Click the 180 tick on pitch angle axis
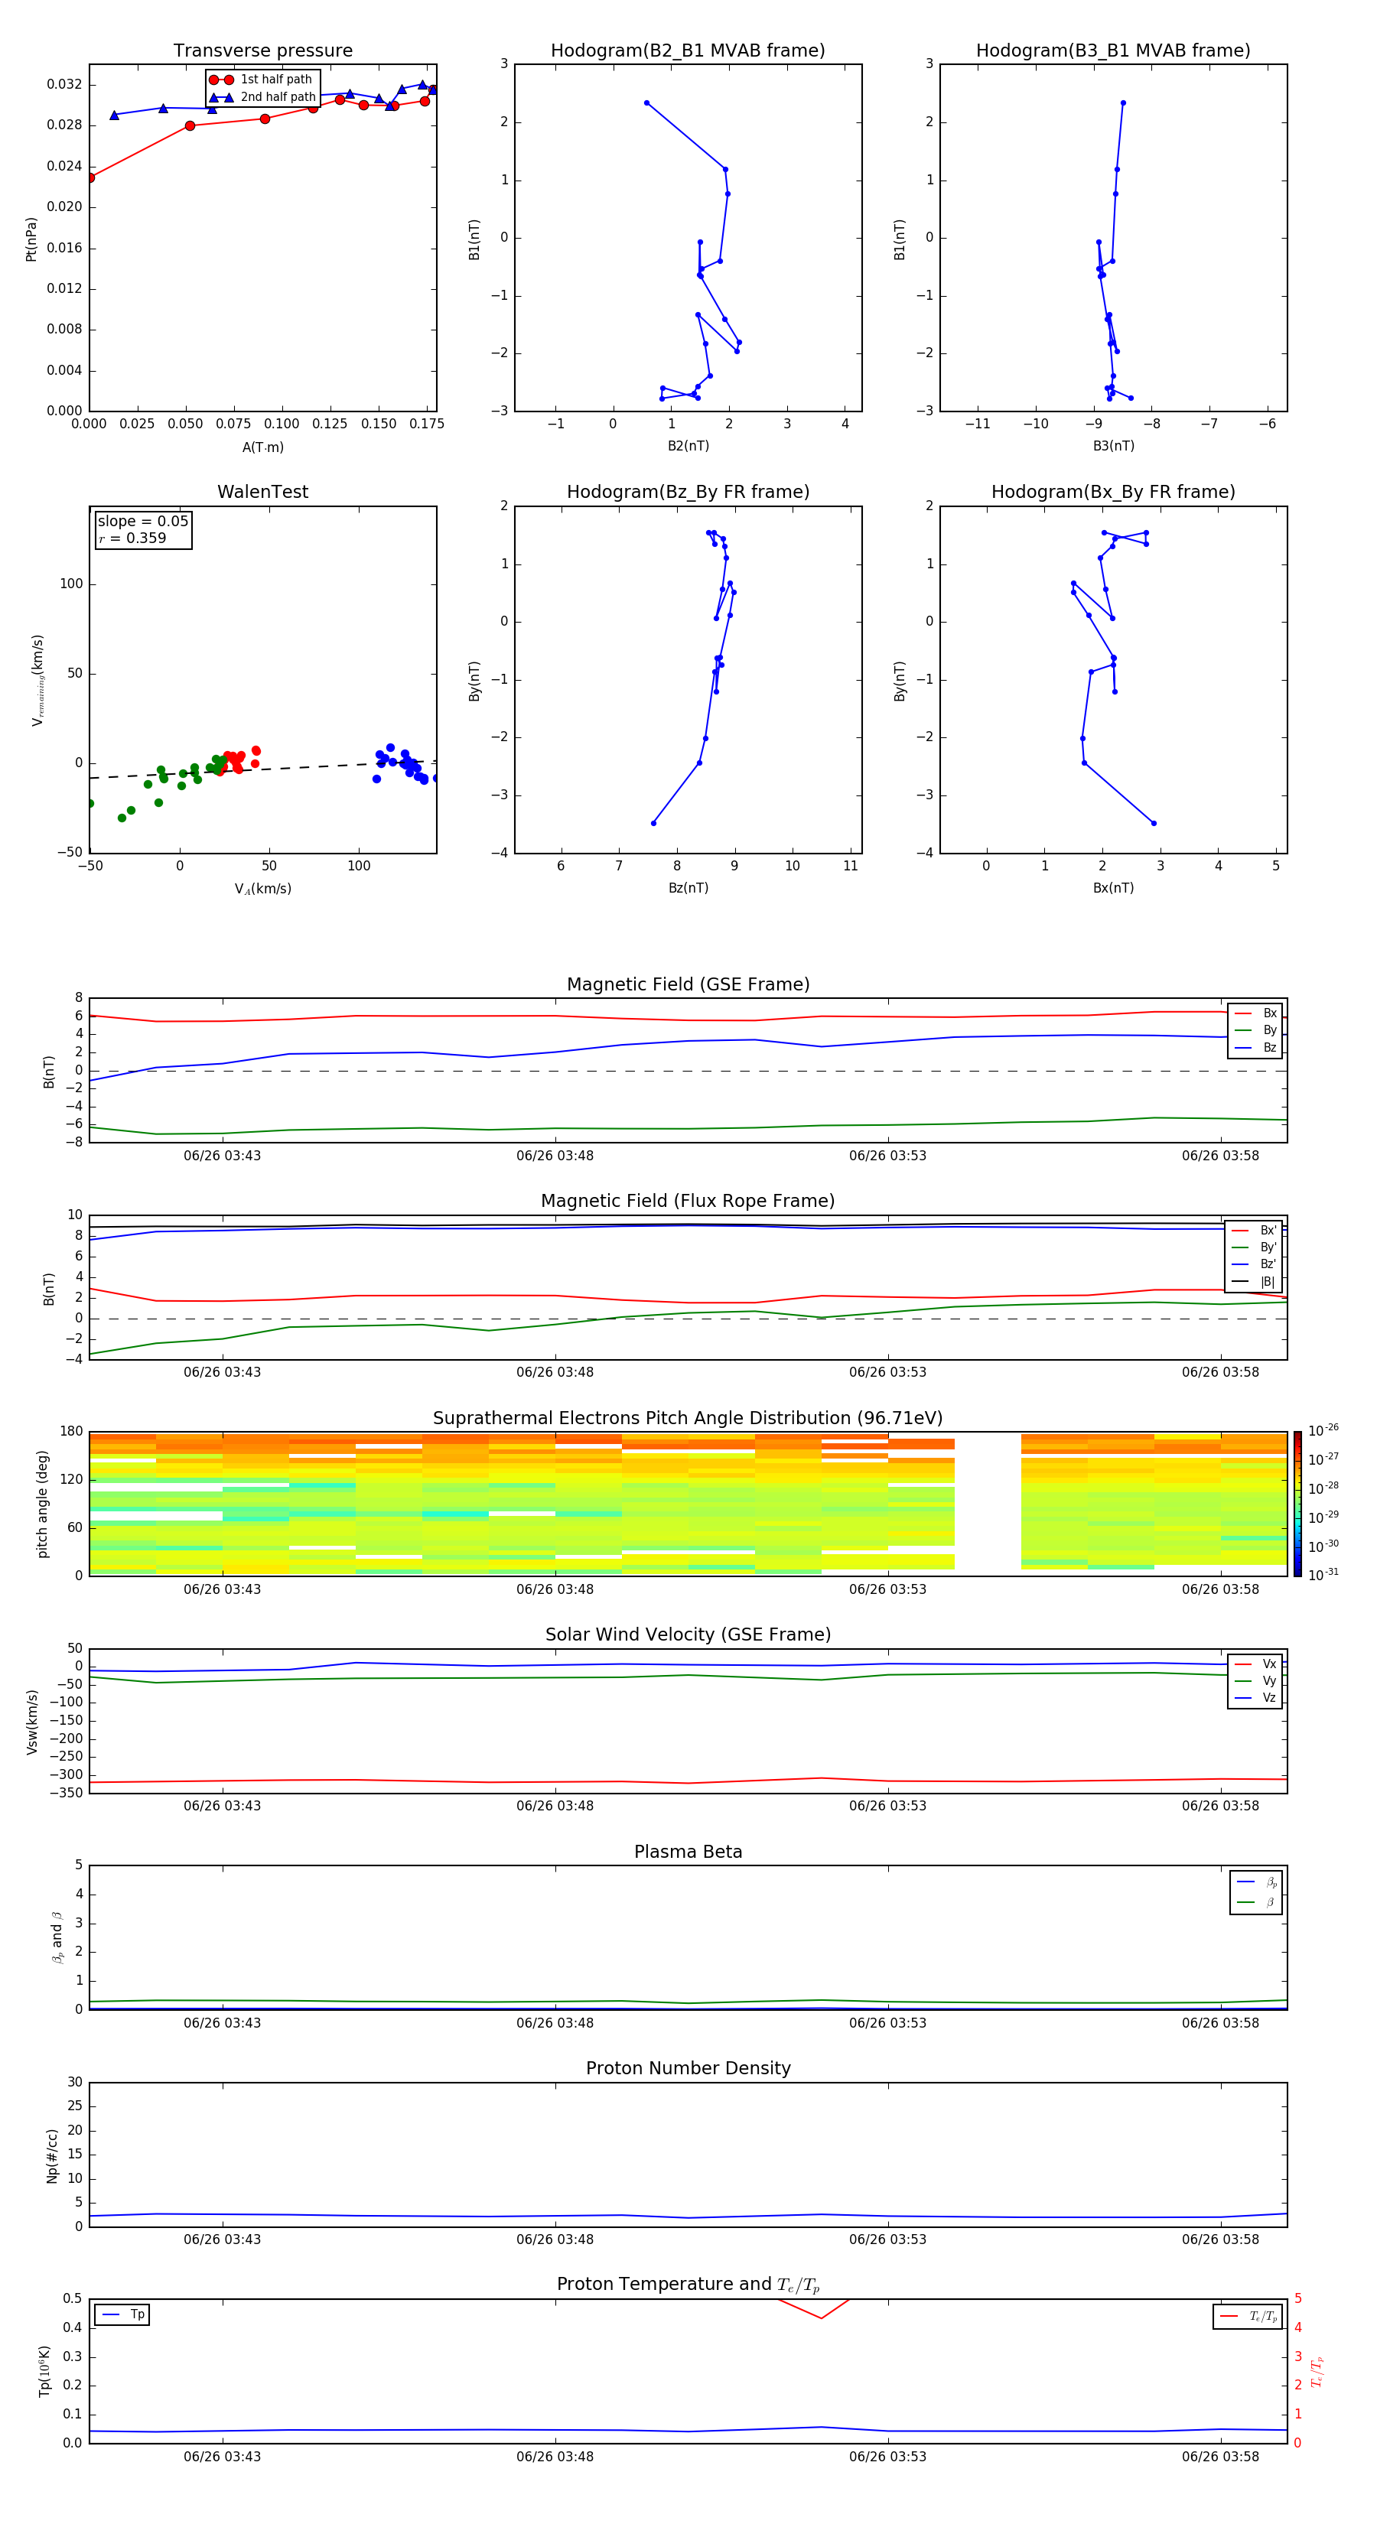This screenshot has height=2524, width=1377. [x=72, y=1432]
